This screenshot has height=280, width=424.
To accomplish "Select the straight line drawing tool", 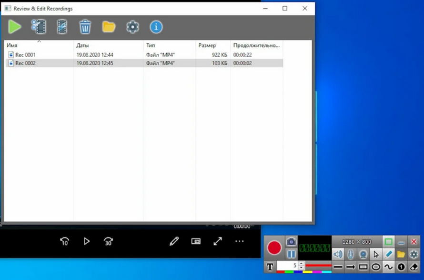I will pyautogui.click(x=338, y=267).
